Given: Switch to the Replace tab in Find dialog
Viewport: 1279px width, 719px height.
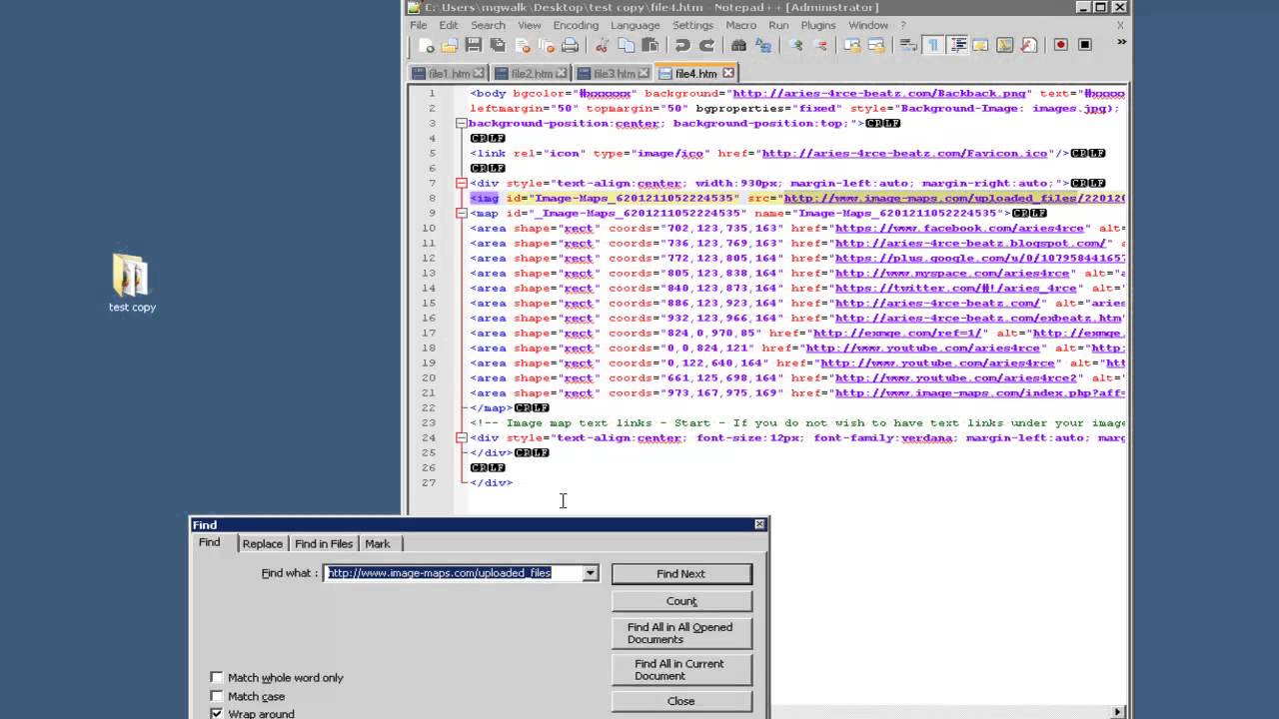Looking at the screenshot, I should click(x=263, y=543).
